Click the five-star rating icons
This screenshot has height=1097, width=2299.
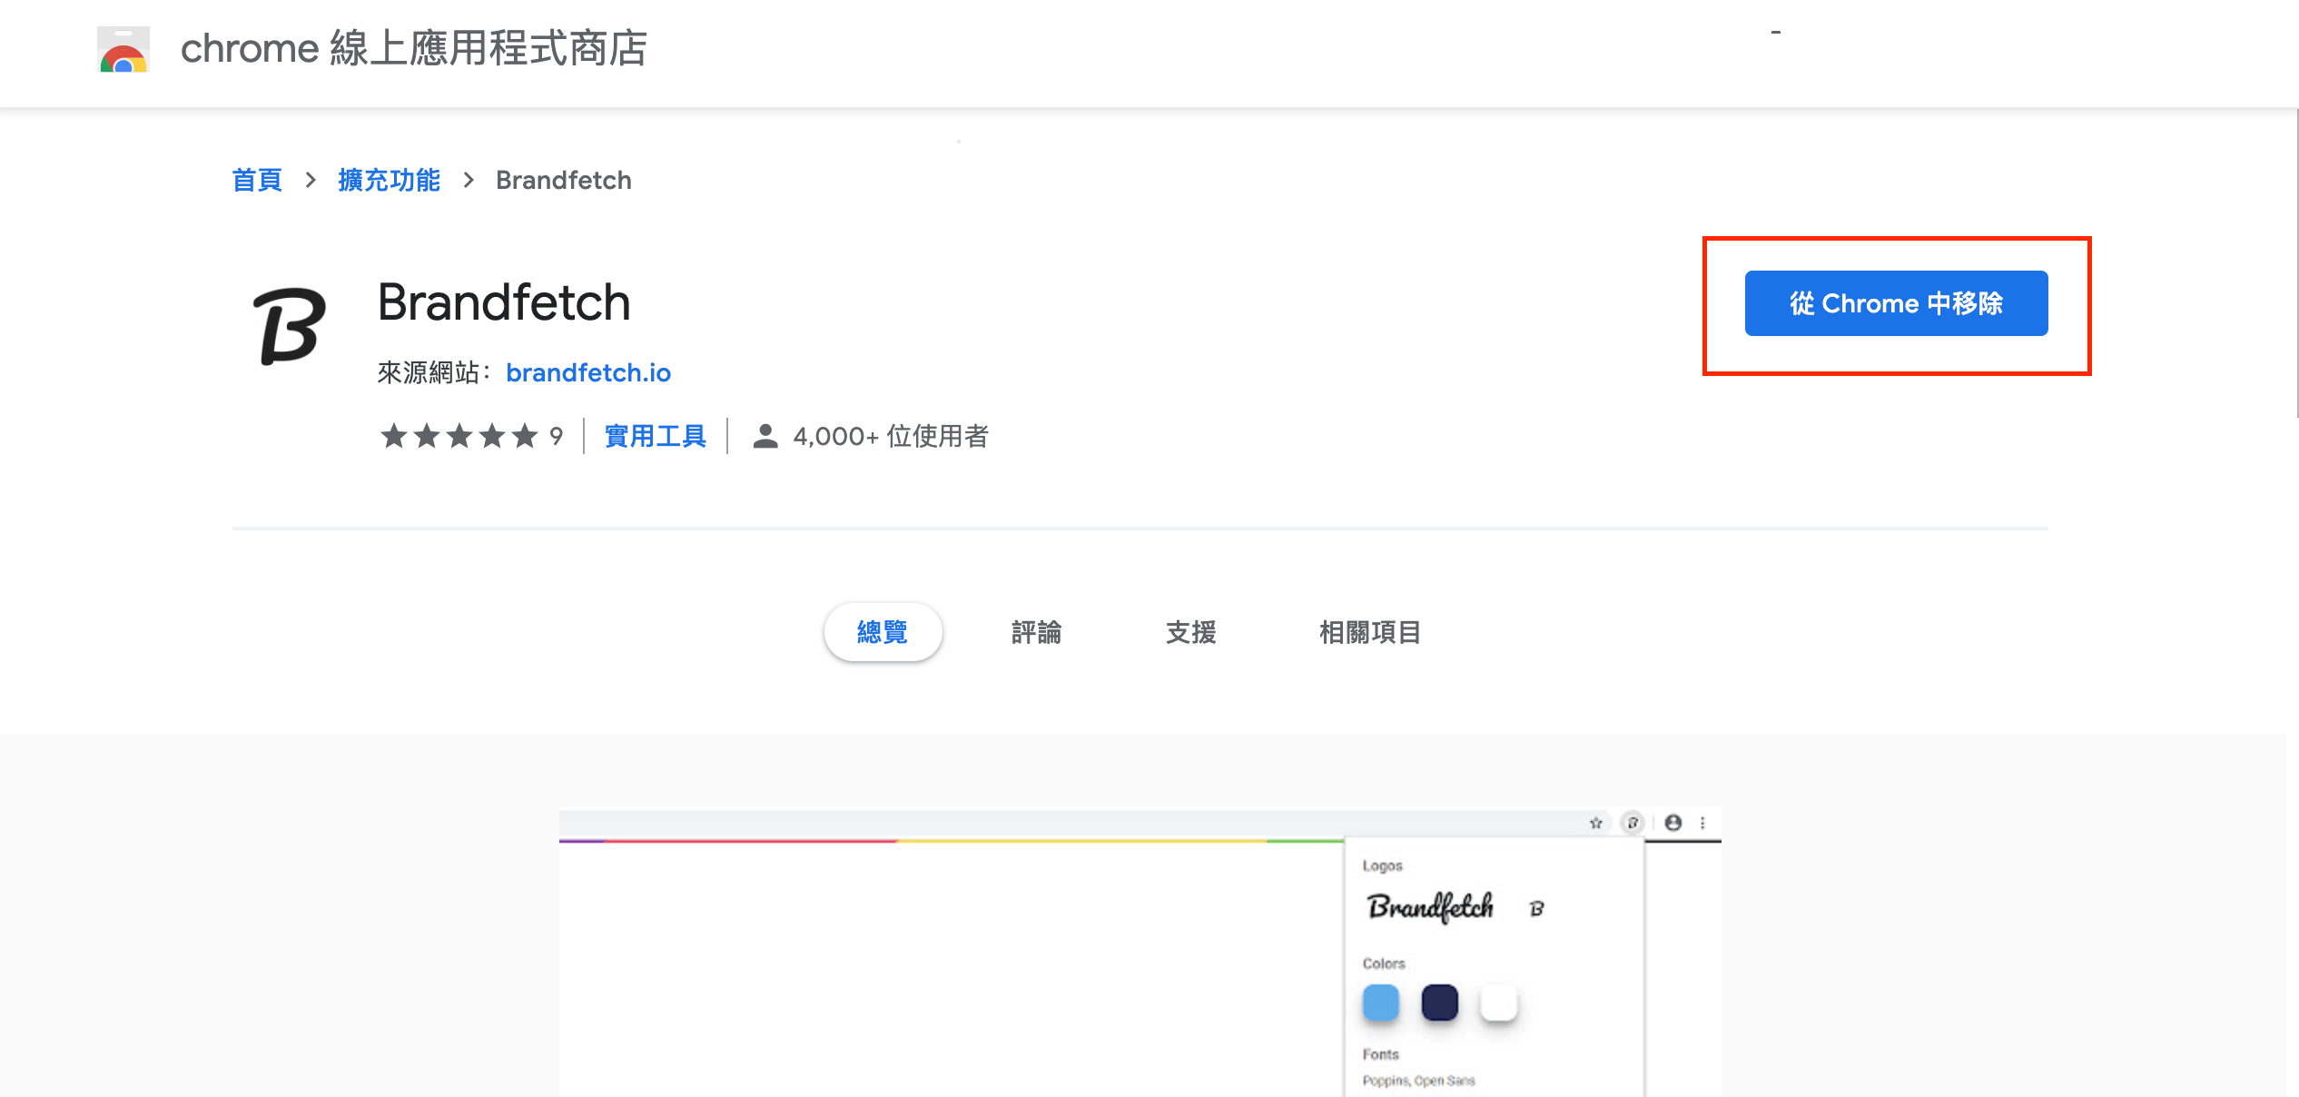pyautogui.click(x=459, y=437)
